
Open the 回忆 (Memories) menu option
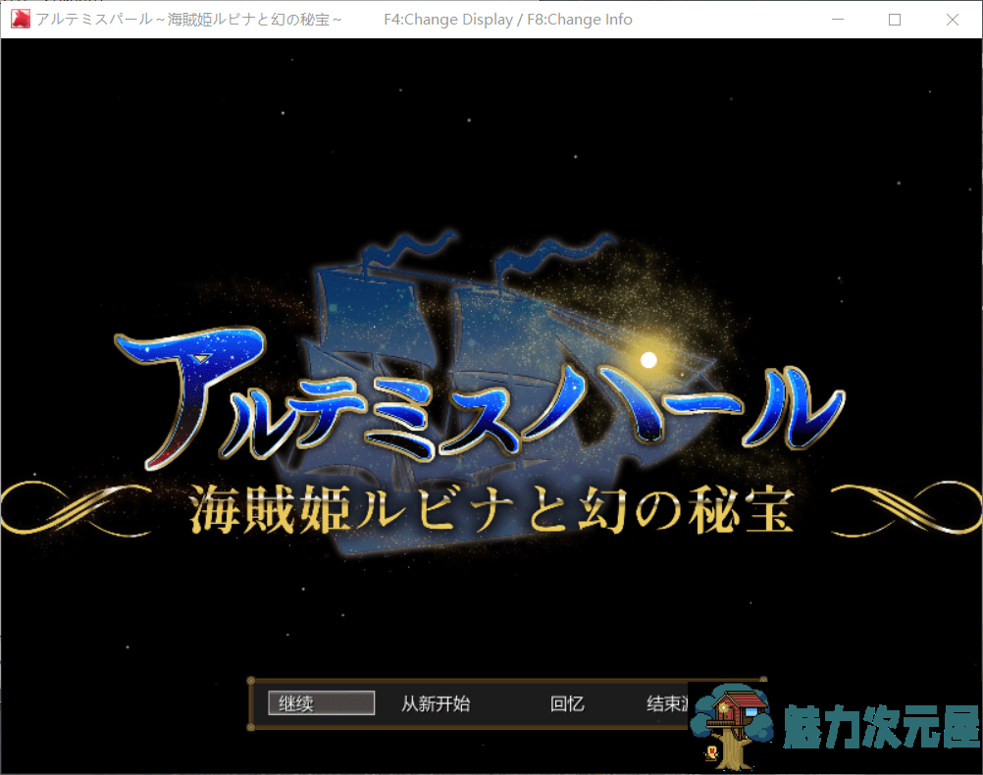567,703
